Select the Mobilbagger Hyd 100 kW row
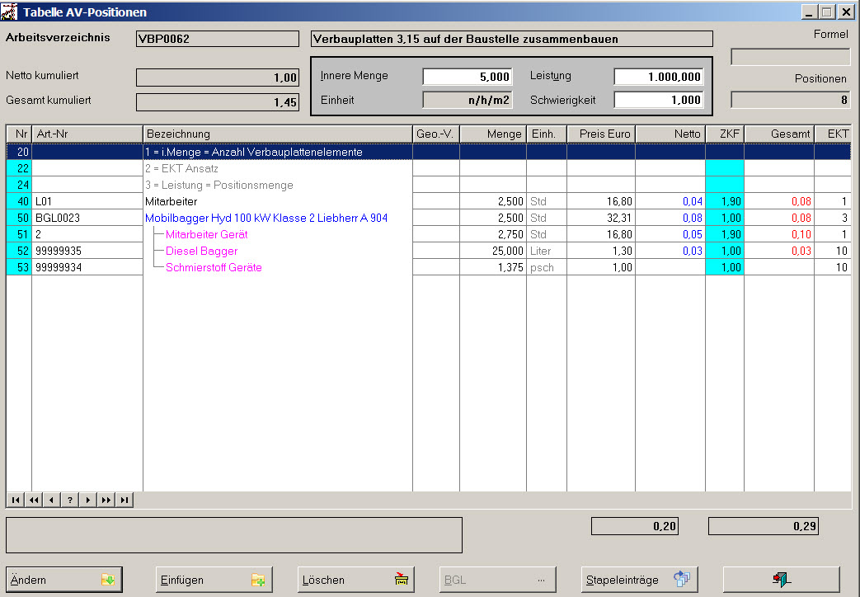The image size is (860, 597). tap(266, 219)
